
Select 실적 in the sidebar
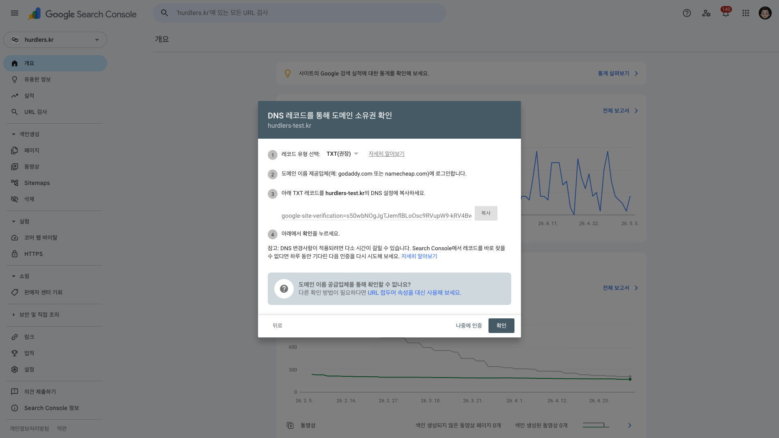[x=55, y=96]
